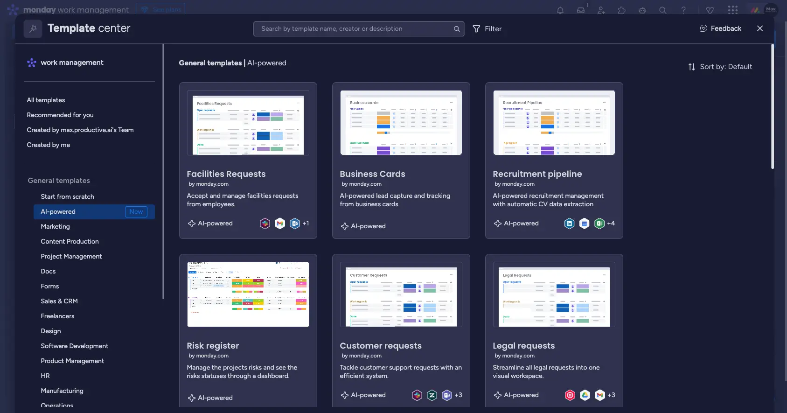Click the Feedback speech bubble icon
This screenshot has height=413, width=787.
tap(703, 28)
